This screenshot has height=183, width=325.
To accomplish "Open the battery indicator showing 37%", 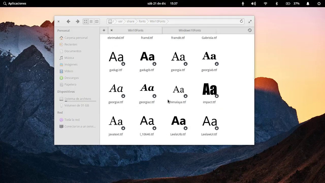I will [293, 4].
